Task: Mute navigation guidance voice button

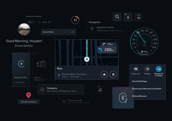Action: click(x=31, y=22)
